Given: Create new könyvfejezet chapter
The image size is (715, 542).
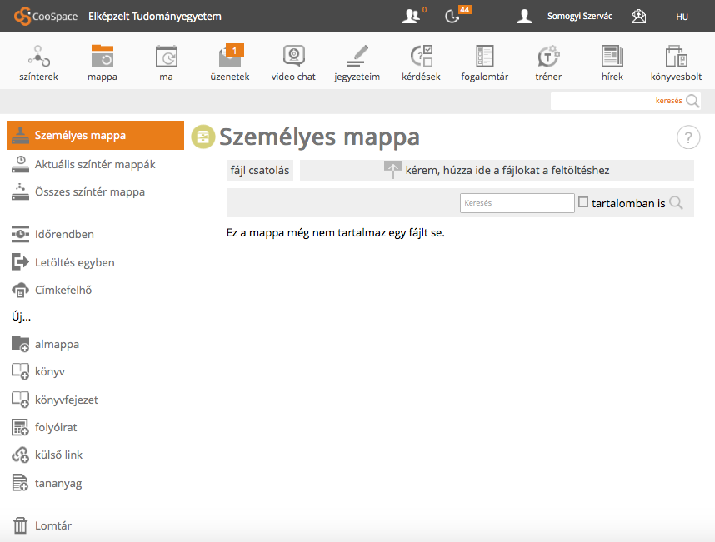Looking at the screenshot, I should [x=55, y=400].
